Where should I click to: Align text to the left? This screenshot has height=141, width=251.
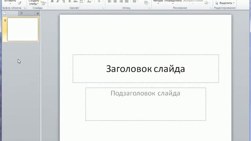[x=109, y=2]
